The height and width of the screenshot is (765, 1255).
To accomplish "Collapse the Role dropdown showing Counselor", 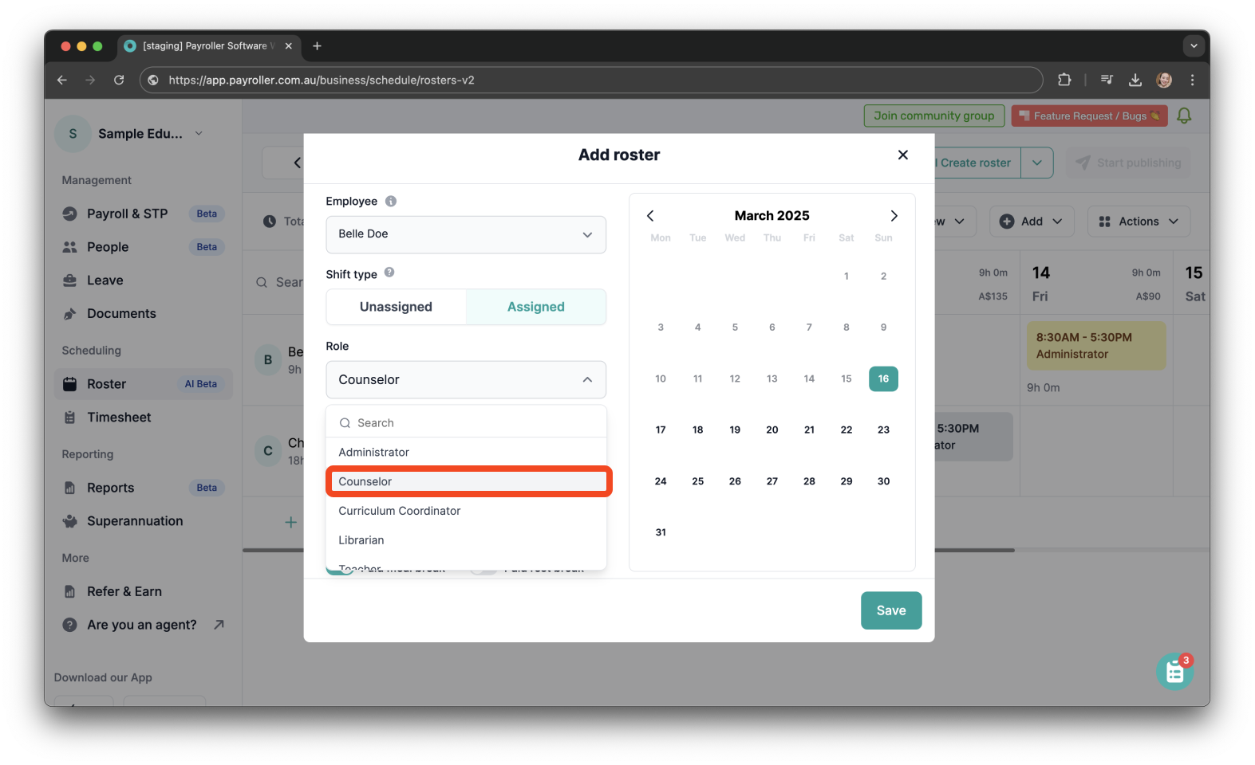I will tap(466, 380).
